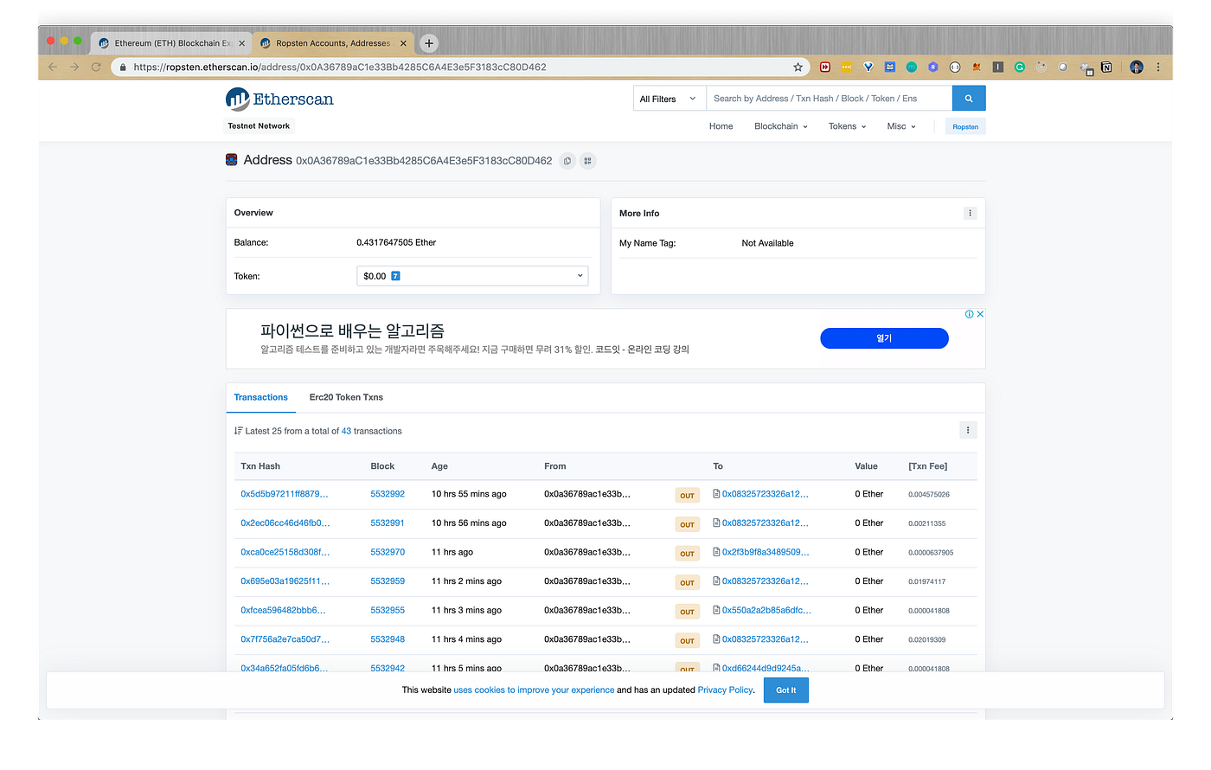Click the 43 transactions count link
This screenshot has width=1211, height=770.
pyautogui.click(x=346, y=431)
